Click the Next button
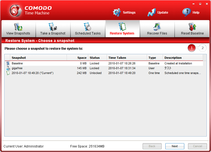This screenshot has height=152, width=211. tap(175, 146)
